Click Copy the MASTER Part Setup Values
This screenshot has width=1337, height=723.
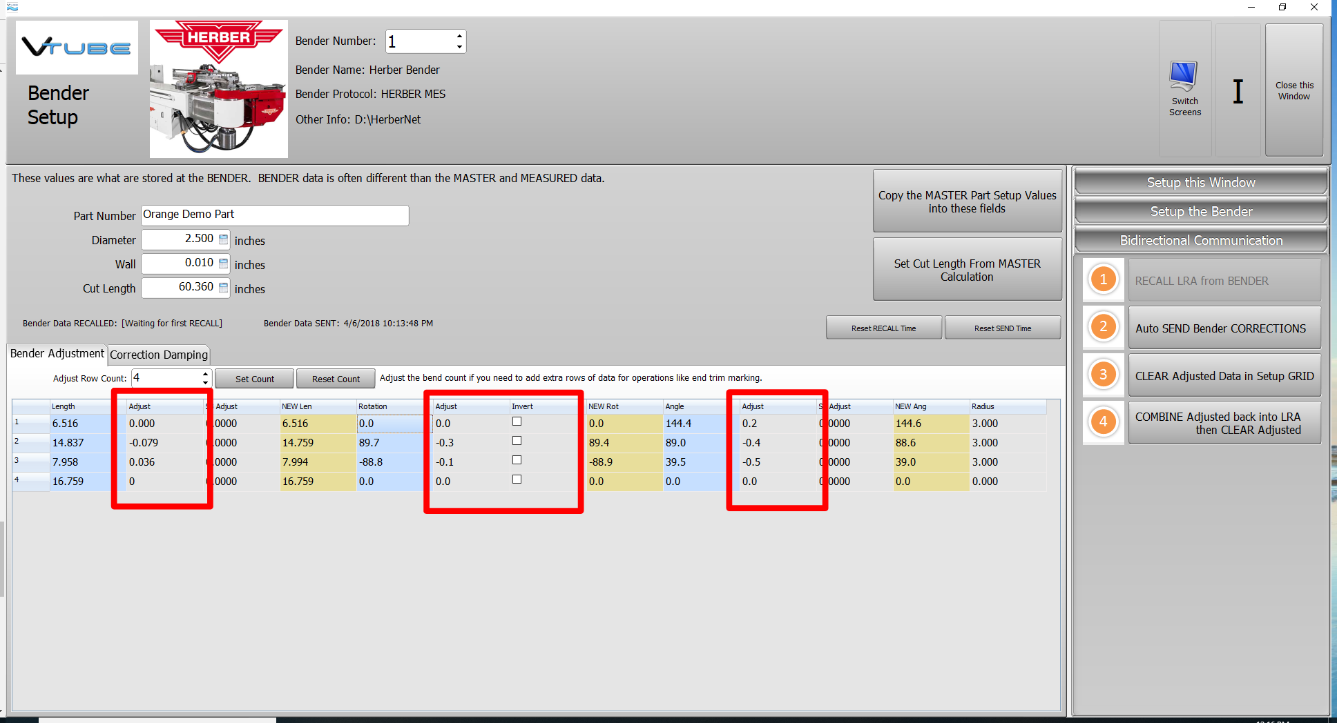pyautogui.click(x=967, y=201)
